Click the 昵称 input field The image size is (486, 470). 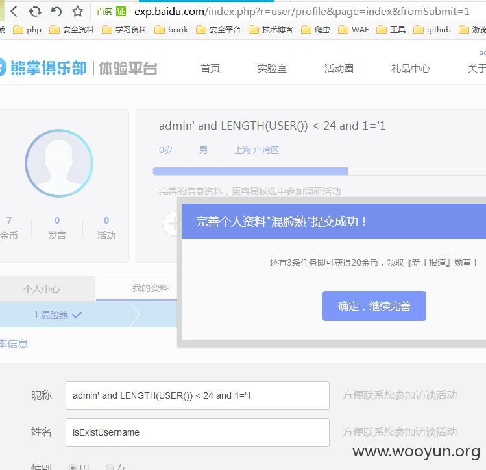(x=197, y=395)
